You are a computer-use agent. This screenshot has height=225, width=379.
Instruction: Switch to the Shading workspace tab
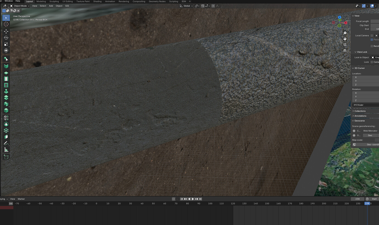97,1
